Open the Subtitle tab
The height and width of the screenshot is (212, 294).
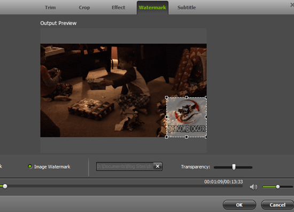(x=187, y=7)
